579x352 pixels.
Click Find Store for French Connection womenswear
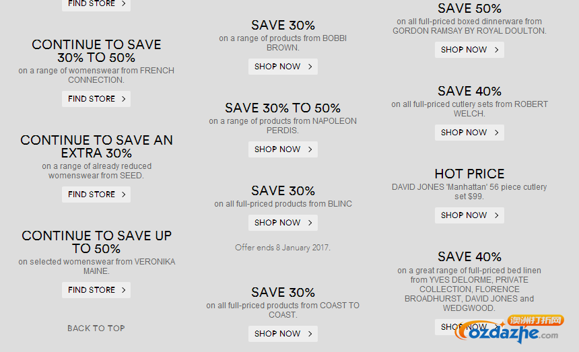96,99
